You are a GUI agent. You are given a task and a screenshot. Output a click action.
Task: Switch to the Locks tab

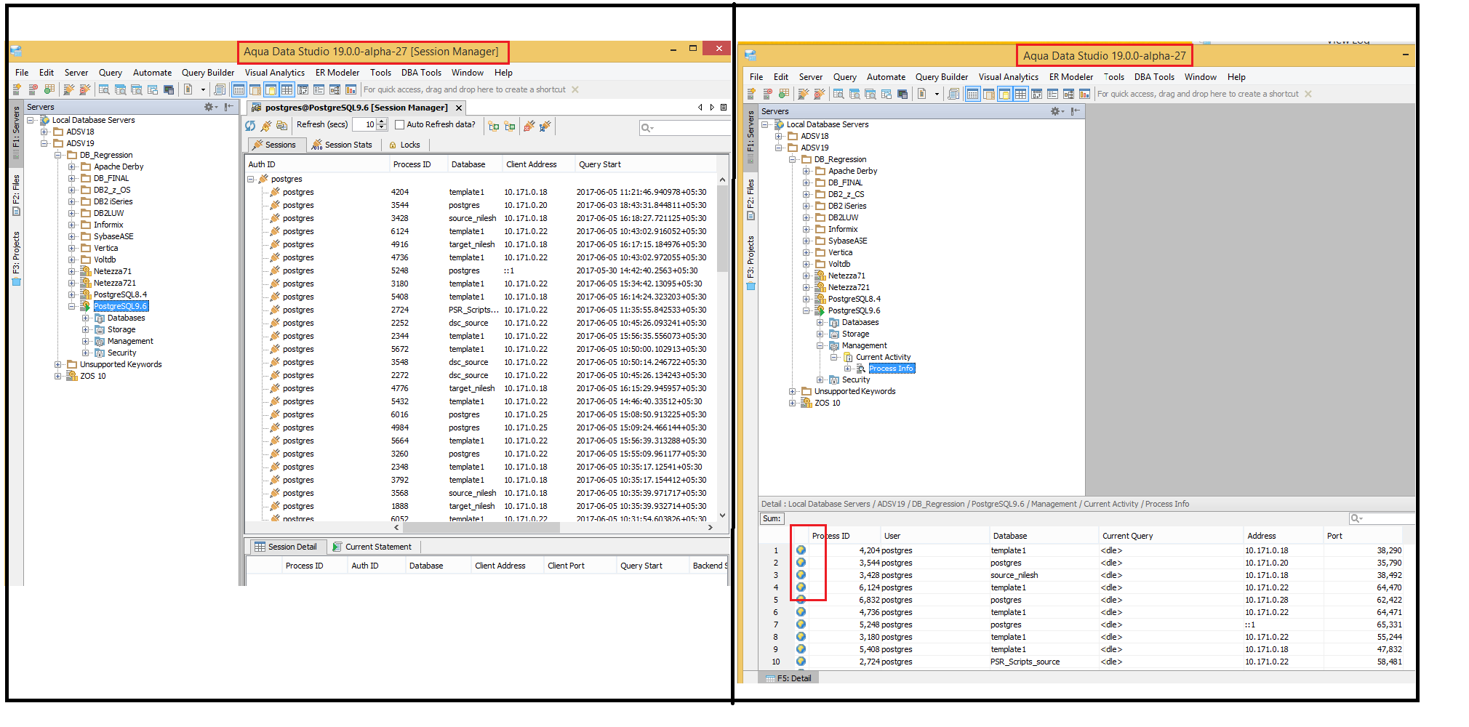click(x=404, y=145)
